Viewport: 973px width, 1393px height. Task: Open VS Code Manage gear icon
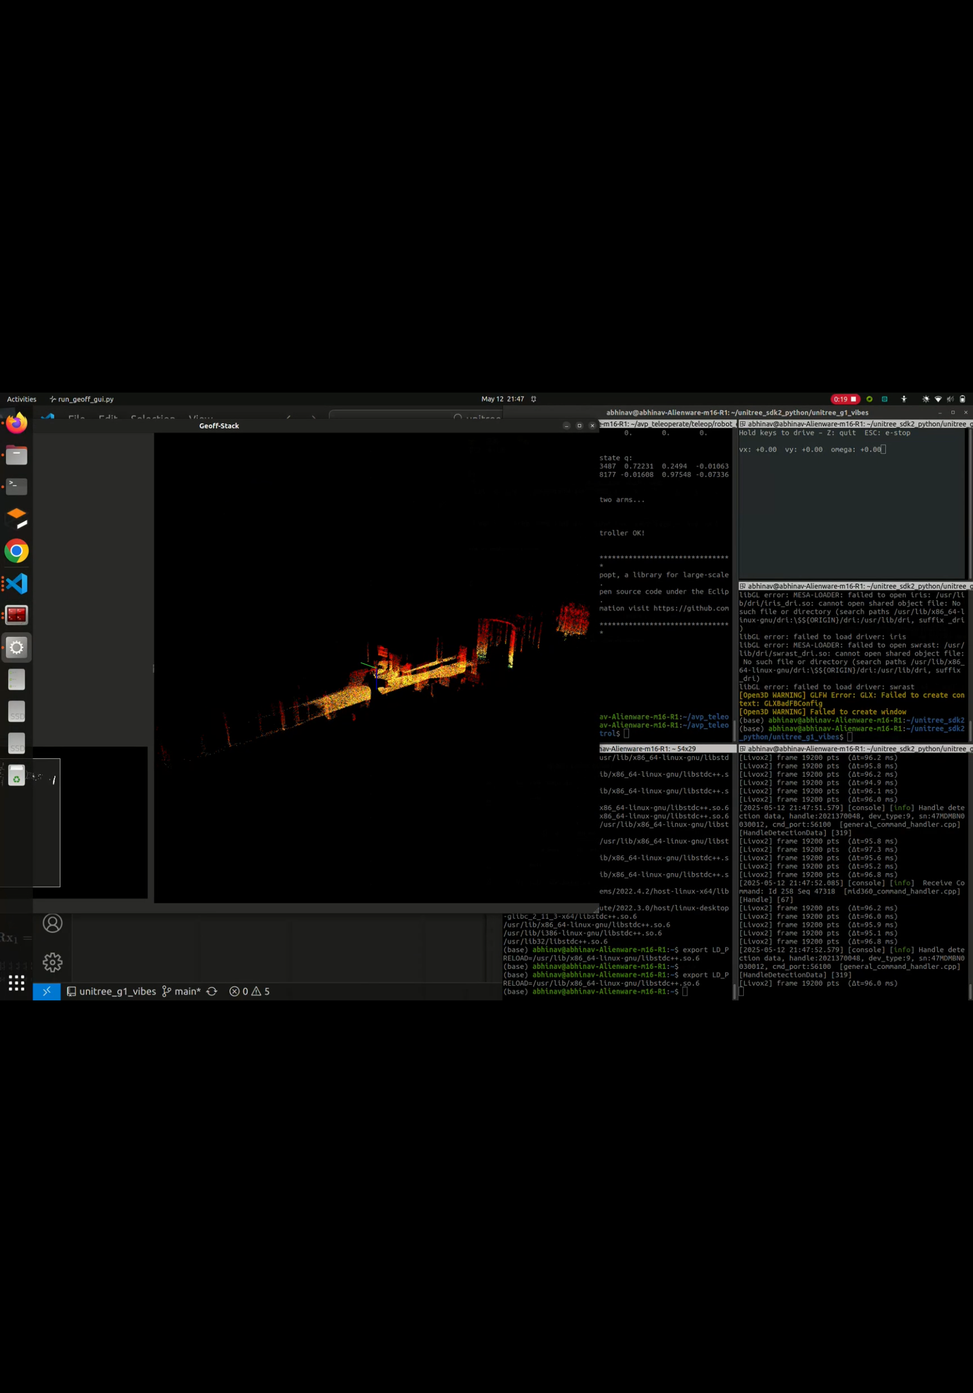click(x=52, y=963)
